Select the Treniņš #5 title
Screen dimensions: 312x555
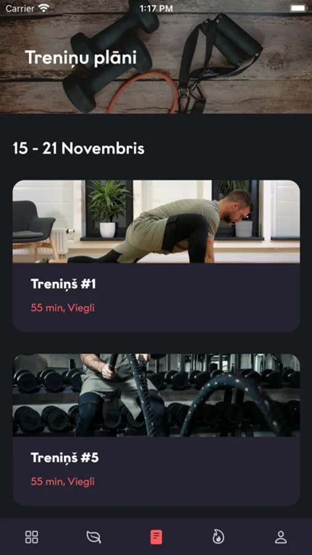(65, 458)
